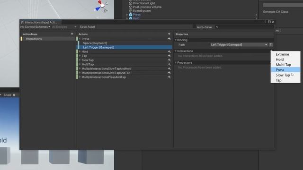Image resolution: width=303 pixels, height=170 pixels.
Task: Open the binding Path dropdown
Action: 239,45
